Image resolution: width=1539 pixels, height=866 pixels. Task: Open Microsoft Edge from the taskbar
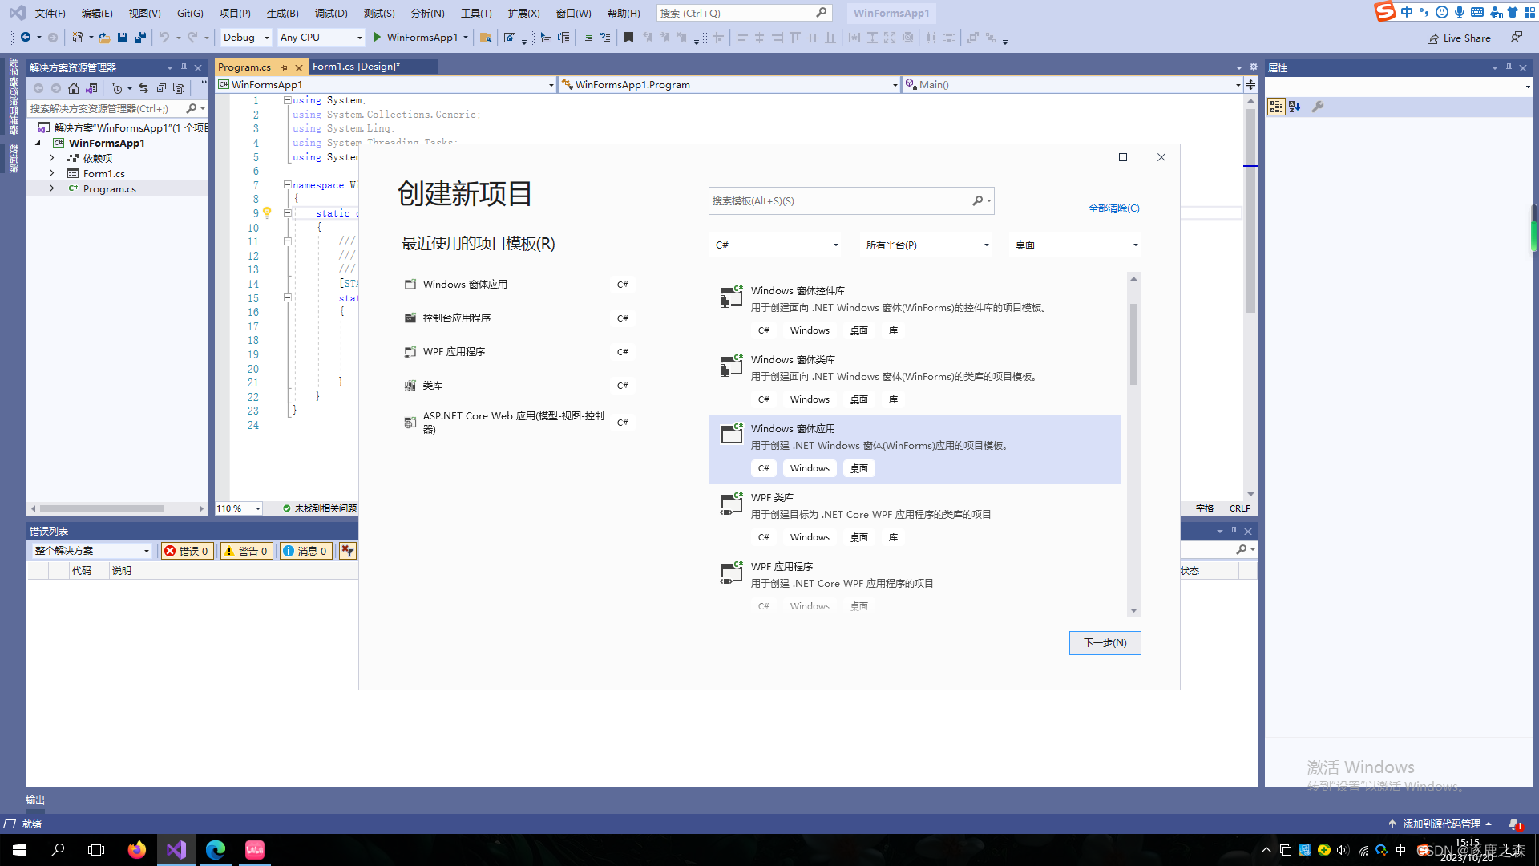tap(216, 850)
